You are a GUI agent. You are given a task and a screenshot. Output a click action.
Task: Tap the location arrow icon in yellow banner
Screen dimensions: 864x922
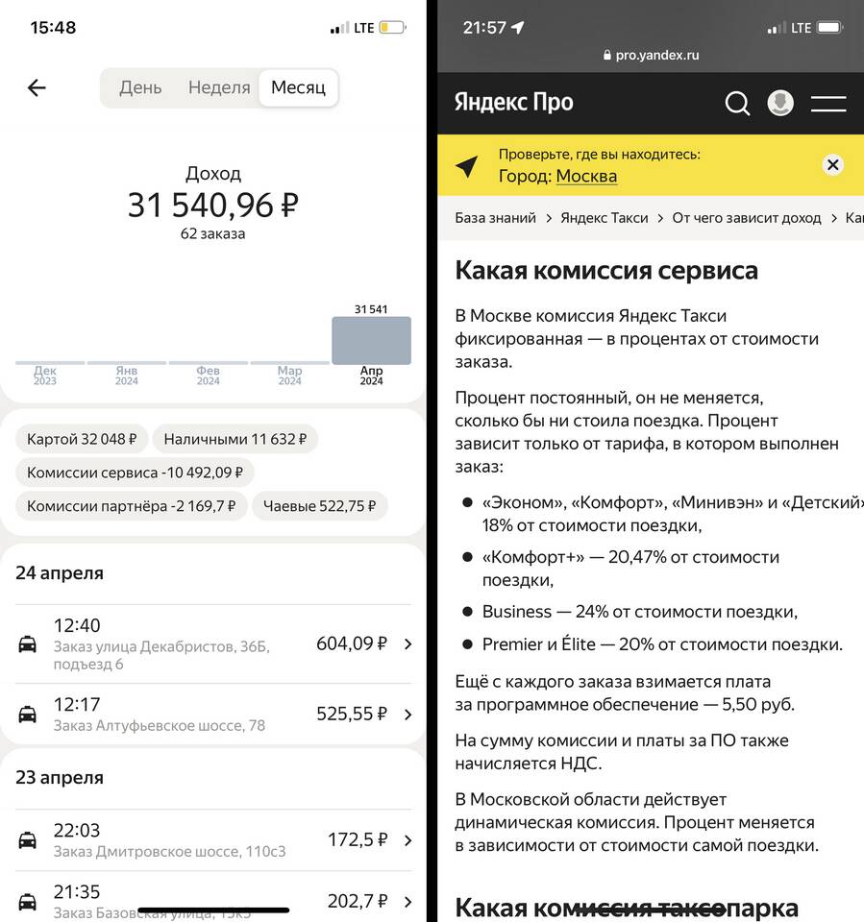467,166
